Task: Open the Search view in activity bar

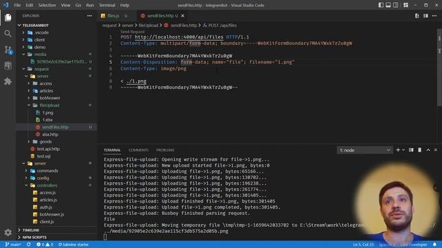Action: coord(8,34)
